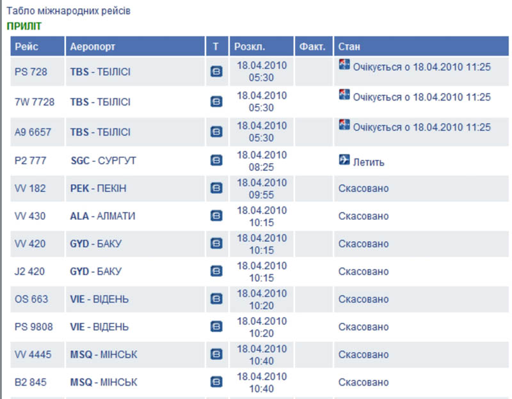Click terminal B icon for flight PS 728
The width and height of the screenshot is (512, 399).
point(216,72)
